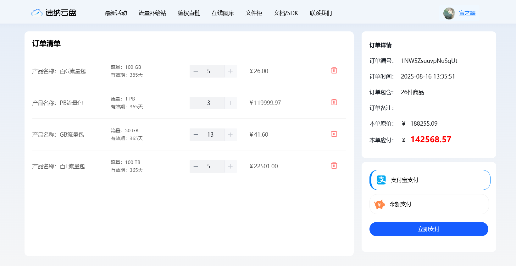Click the 订单详情 heading
Viewport: 516px width, 266px height.
tap(380, 45)
